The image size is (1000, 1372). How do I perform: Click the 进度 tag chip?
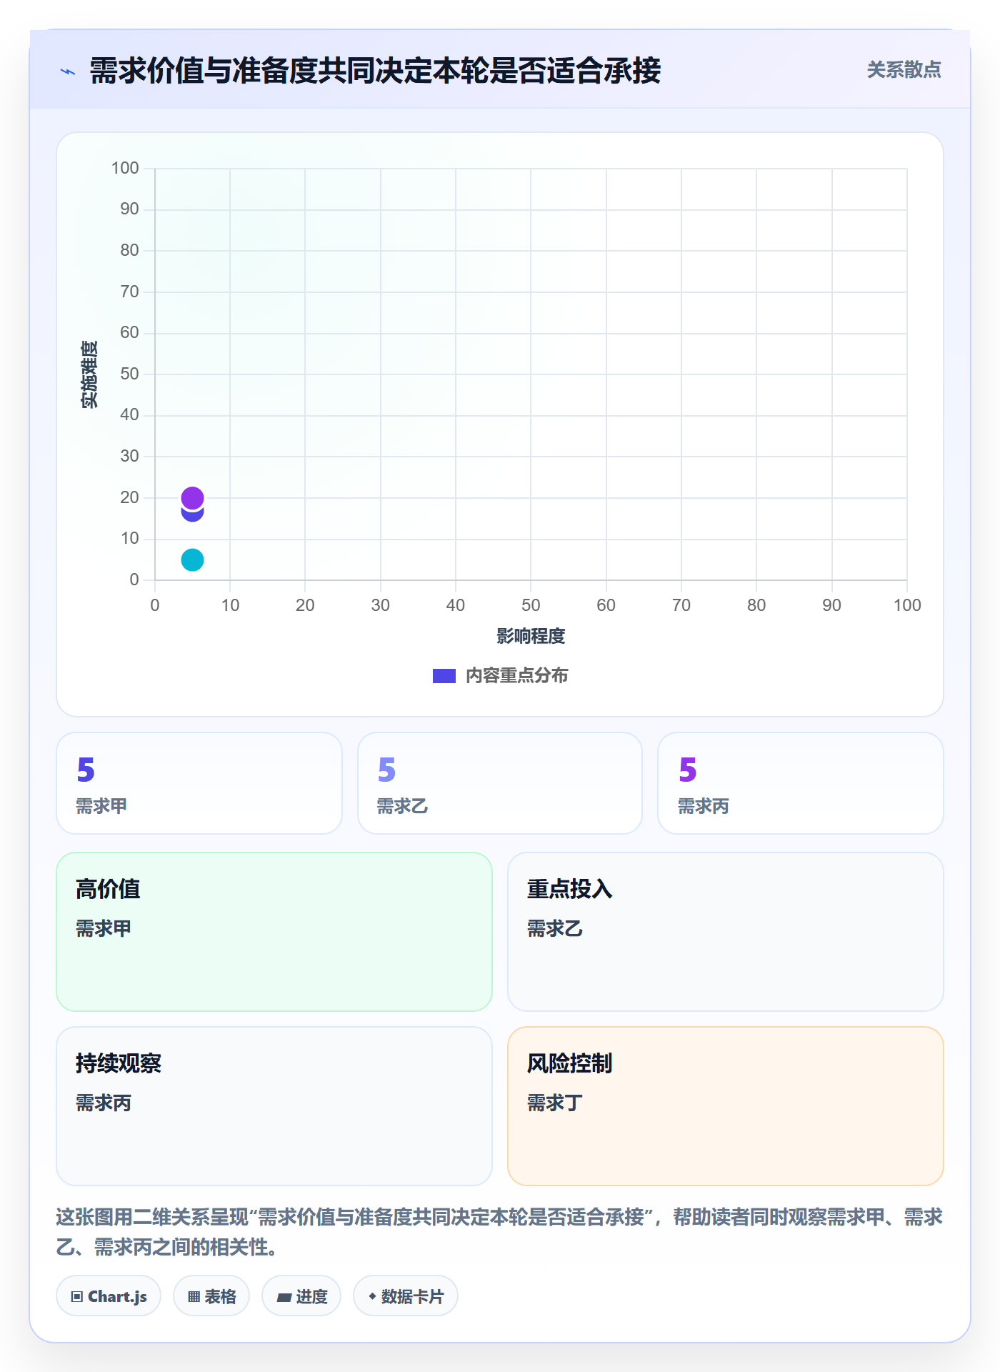coord(301,1296)
